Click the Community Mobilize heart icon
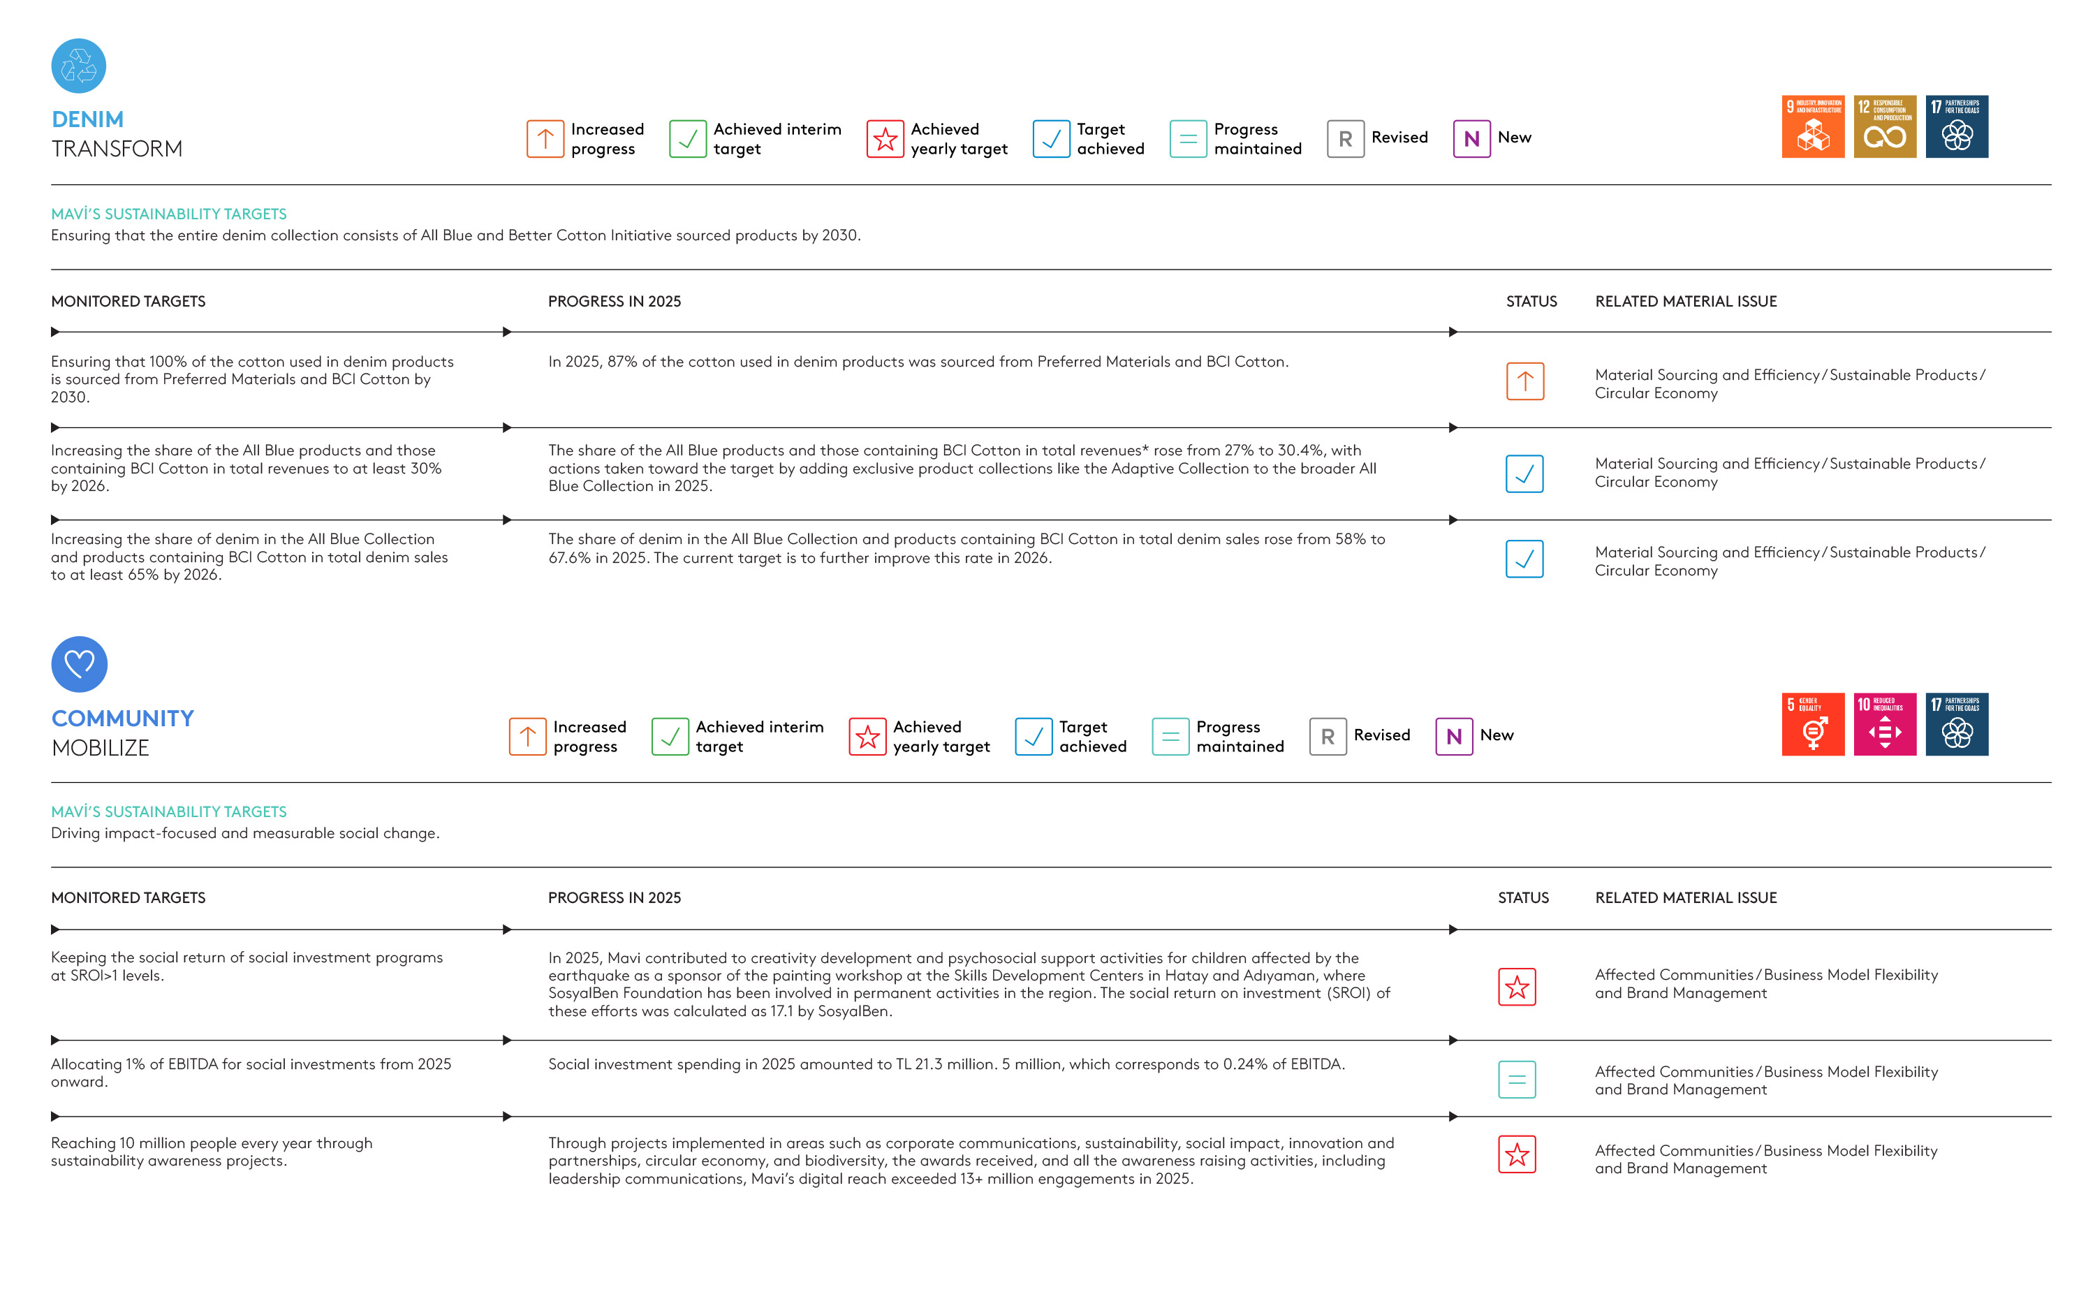The width and height of the screenshot is (2095, 1301). pyautogui.click(x=79, y=663)
